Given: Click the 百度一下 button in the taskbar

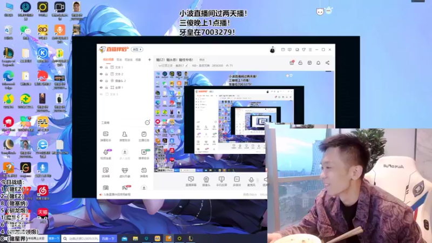Looking at the screenshot, I should 109,238.
